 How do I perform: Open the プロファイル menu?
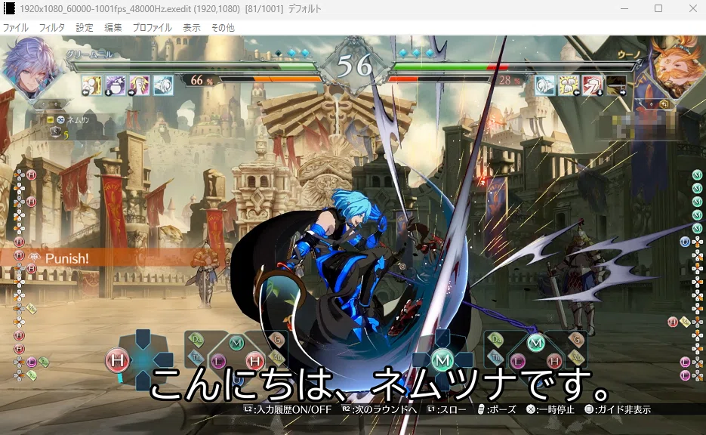(x=153, y=27)
